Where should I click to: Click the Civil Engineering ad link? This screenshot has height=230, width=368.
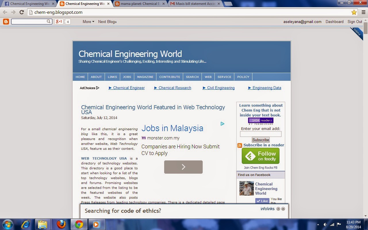[x=218, y=88]
